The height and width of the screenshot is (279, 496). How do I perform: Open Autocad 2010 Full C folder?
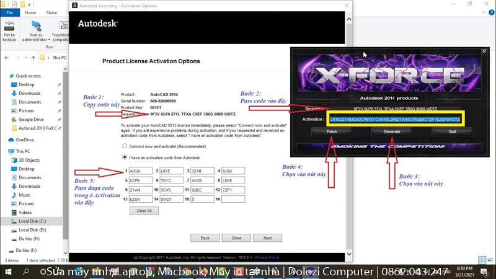click(37, 128)
